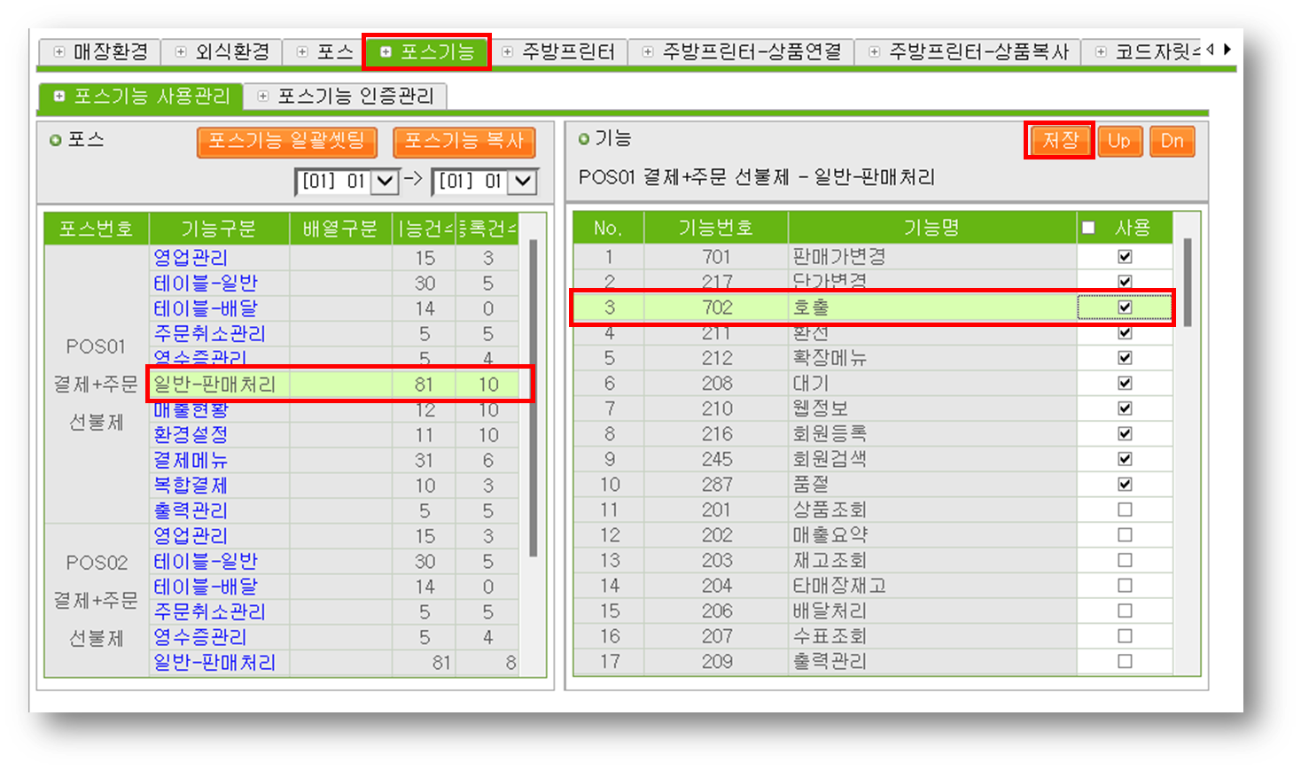Check the 사용 box for 재고조회
Screen dimensions: 1301x770
coord(1125,560)
